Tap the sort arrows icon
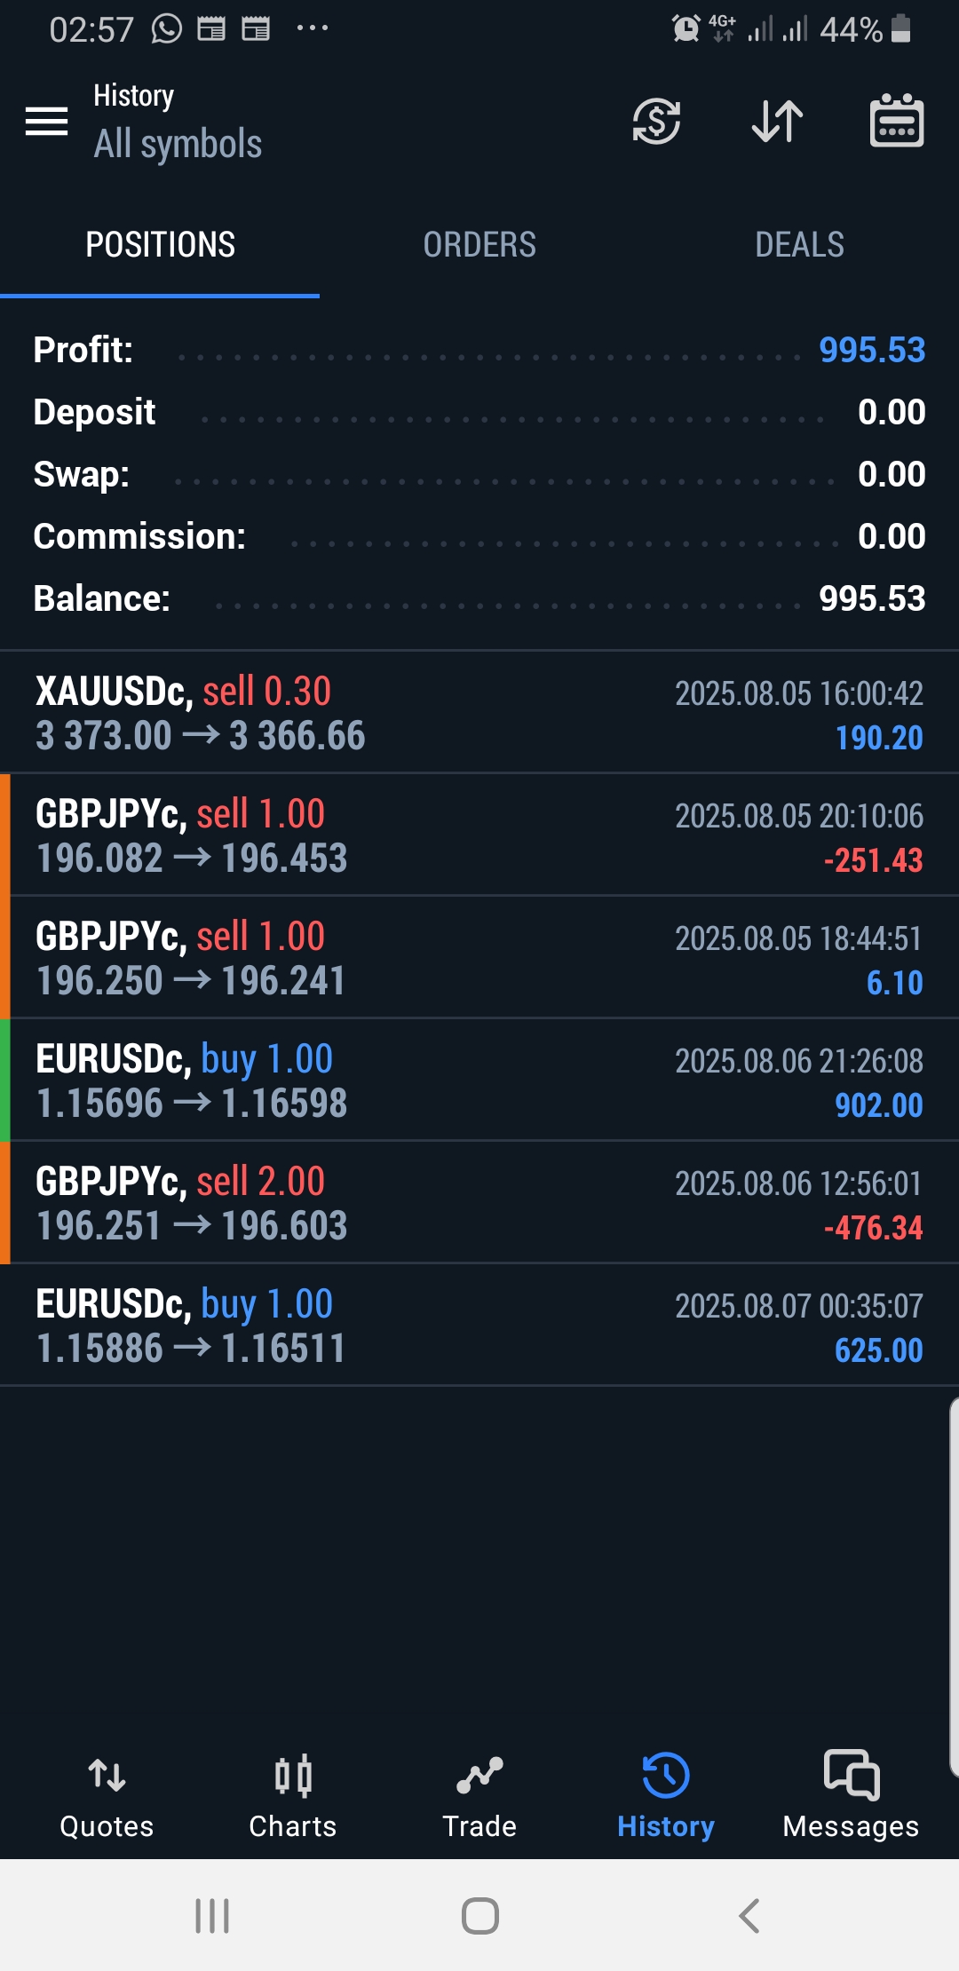959x1971 pixels. click(777, 122)
